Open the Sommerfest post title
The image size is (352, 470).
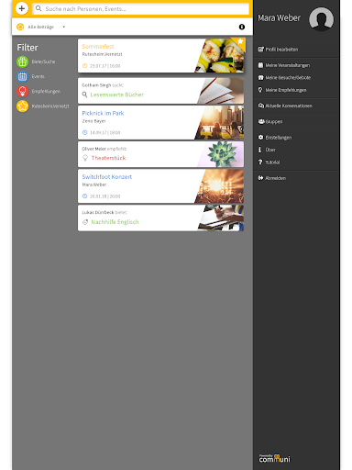(98, 47)
